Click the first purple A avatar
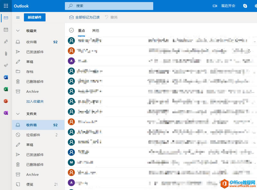Screen dimensions: 257x190 click(71, 61)
